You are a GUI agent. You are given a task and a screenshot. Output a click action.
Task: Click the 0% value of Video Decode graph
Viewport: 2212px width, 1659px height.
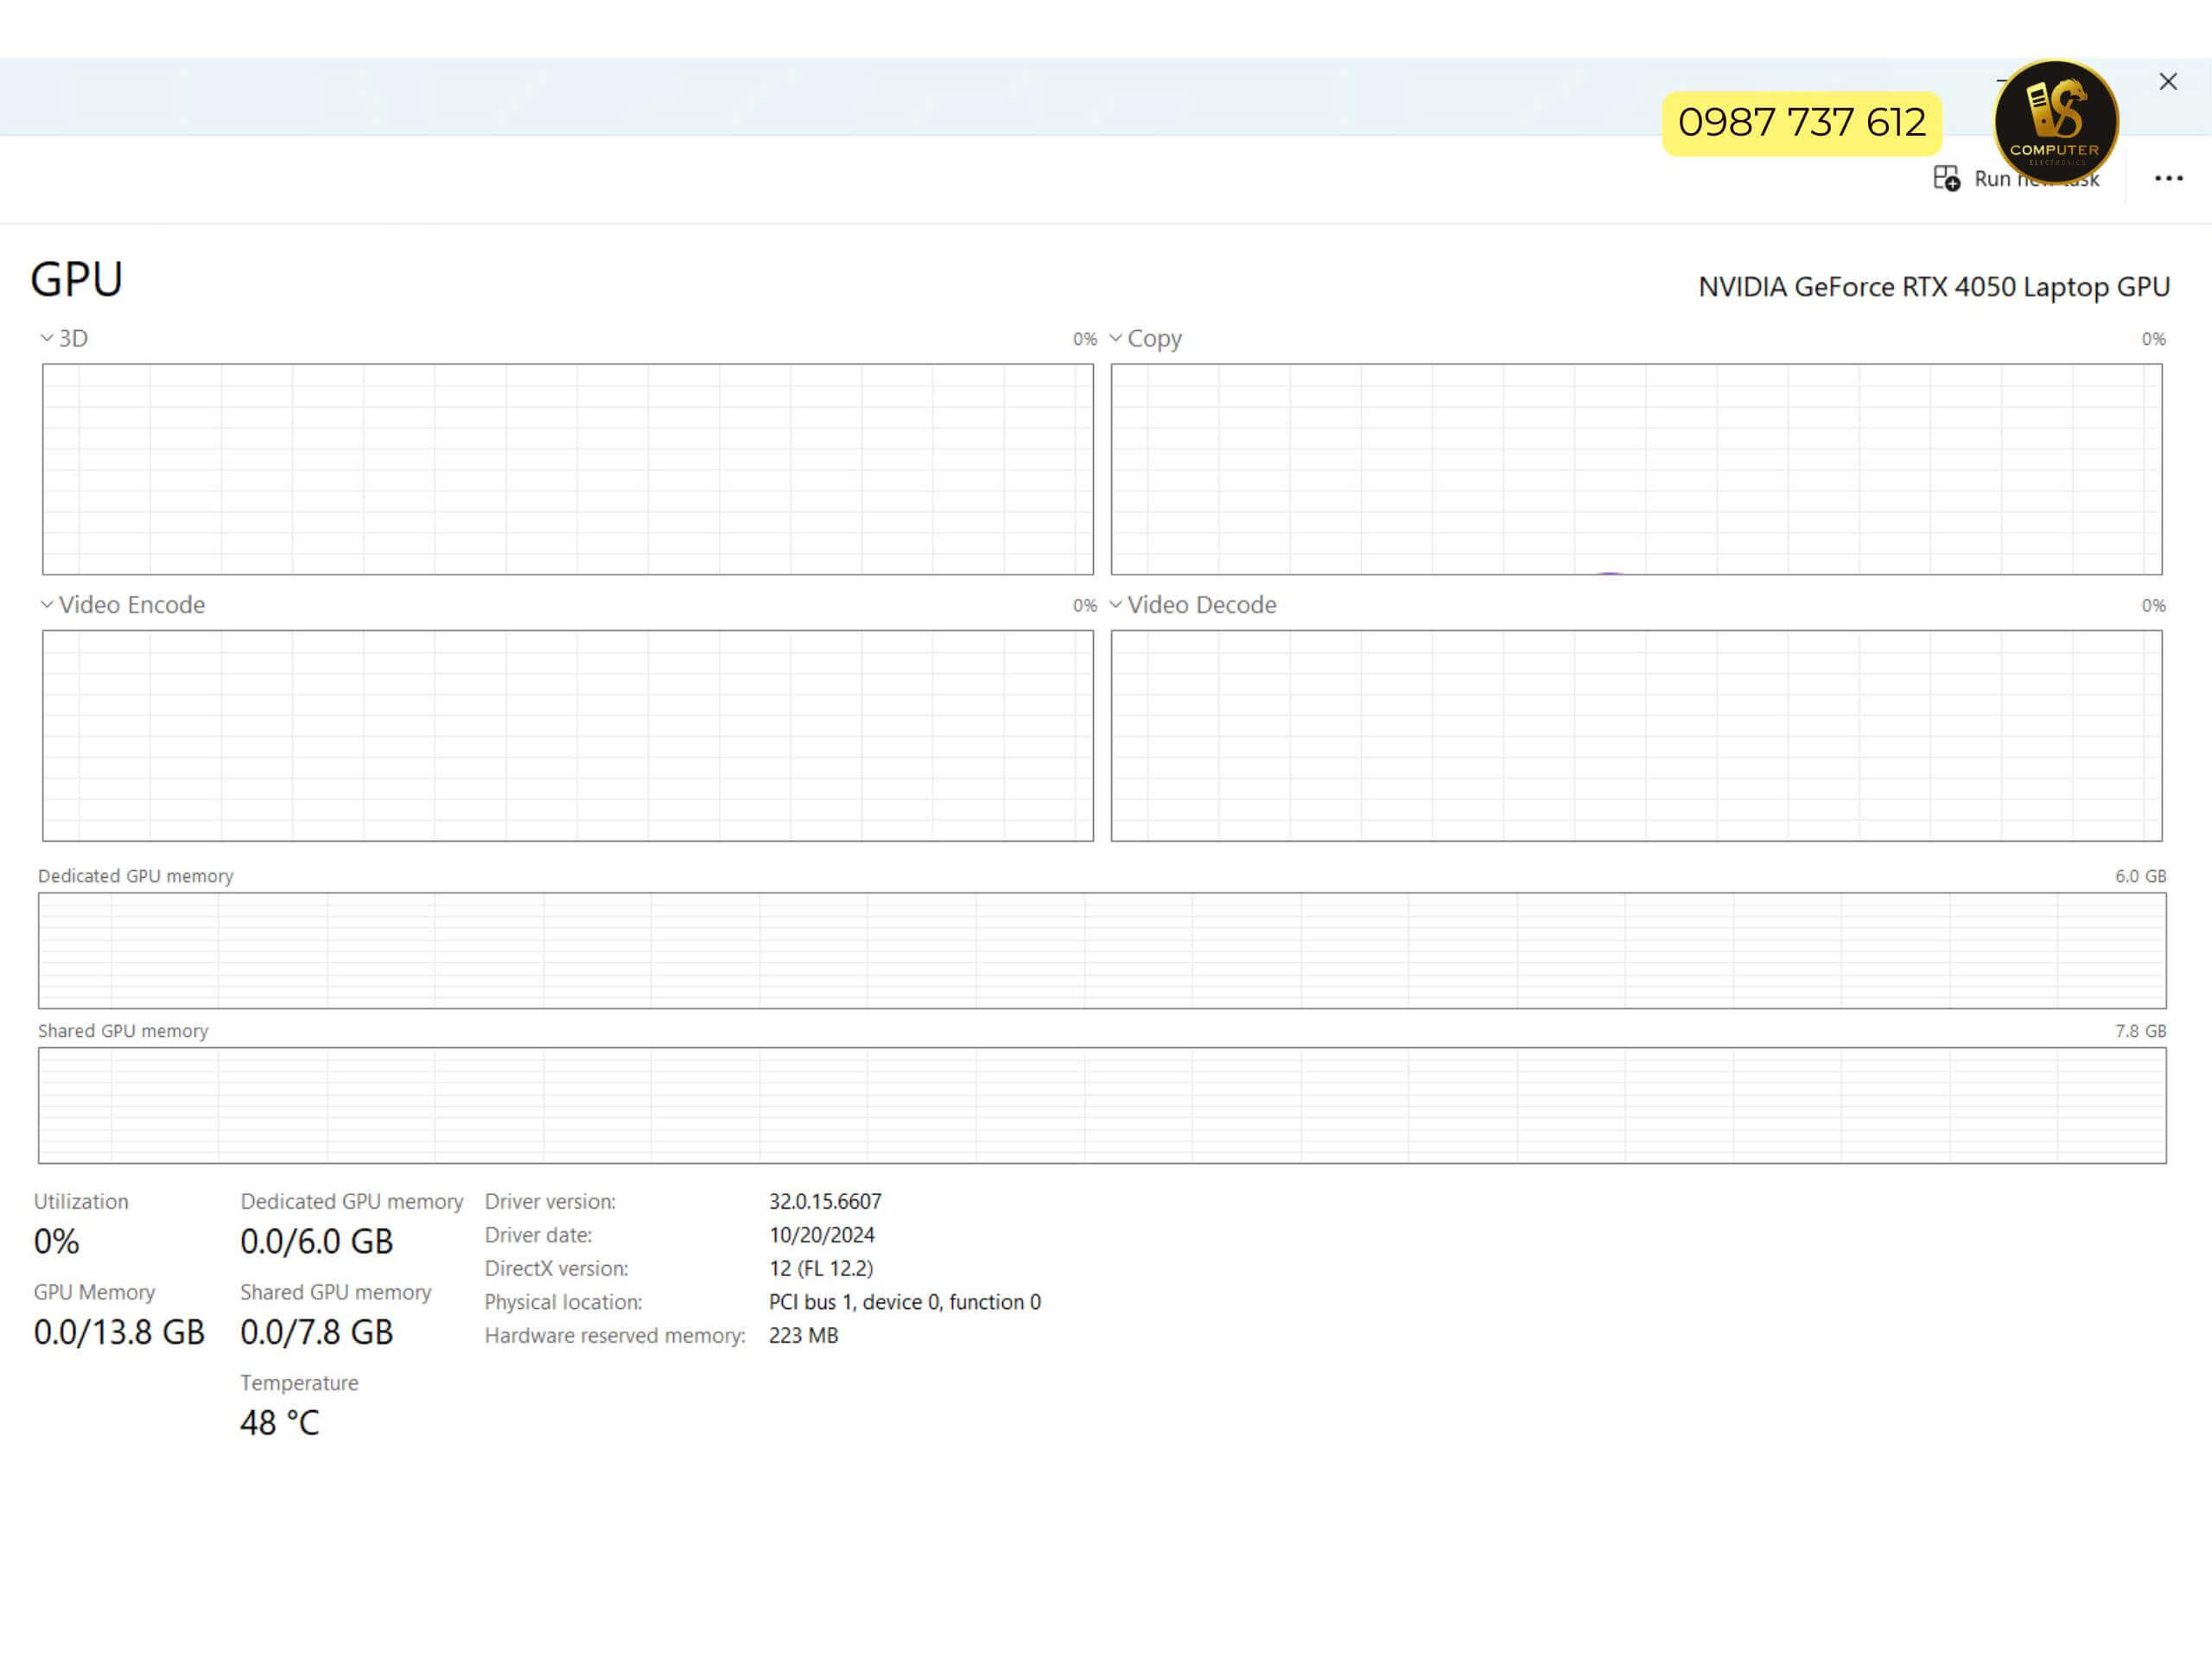coord(2153,606)
